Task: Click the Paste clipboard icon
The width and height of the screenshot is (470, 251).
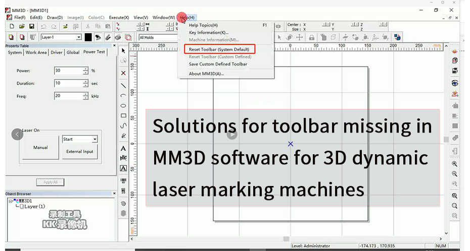Action: (x=108, y=26)
